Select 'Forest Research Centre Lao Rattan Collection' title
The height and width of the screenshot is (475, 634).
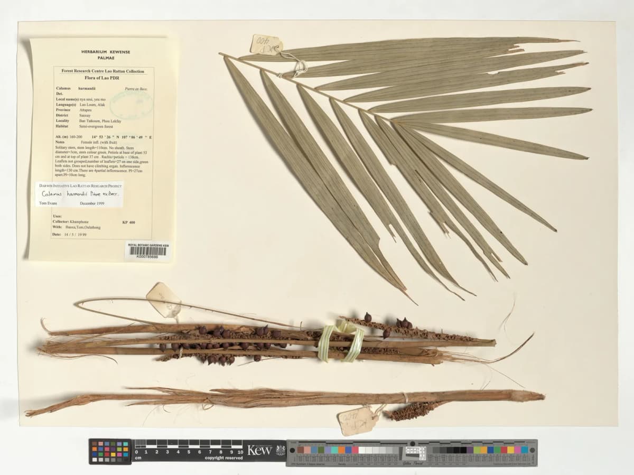[102, 71]
